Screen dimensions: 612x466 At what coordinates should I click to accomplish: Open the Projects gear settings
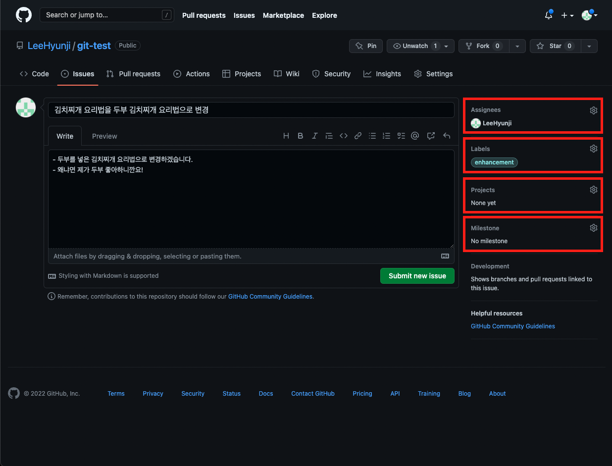click(594, 190)
